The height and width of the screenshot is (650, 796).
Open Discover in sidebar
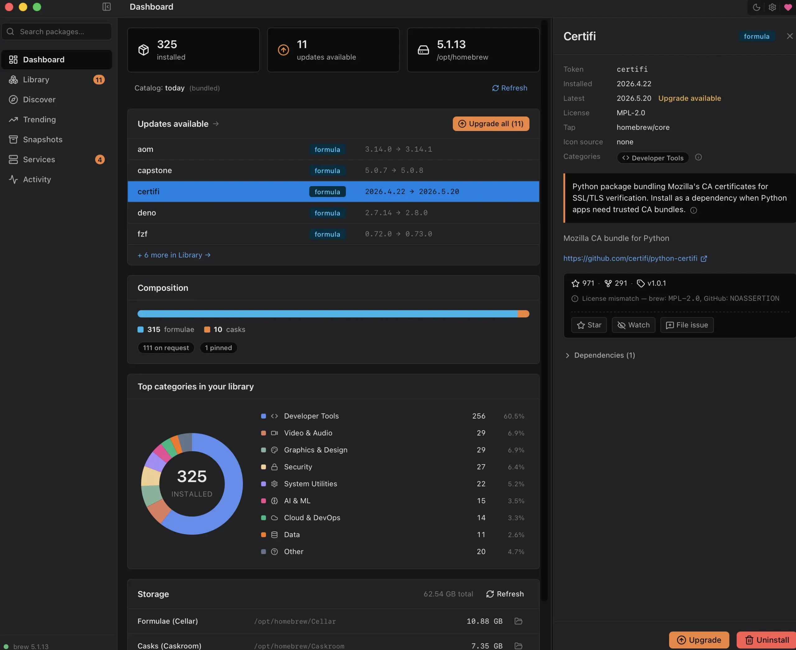57,99
